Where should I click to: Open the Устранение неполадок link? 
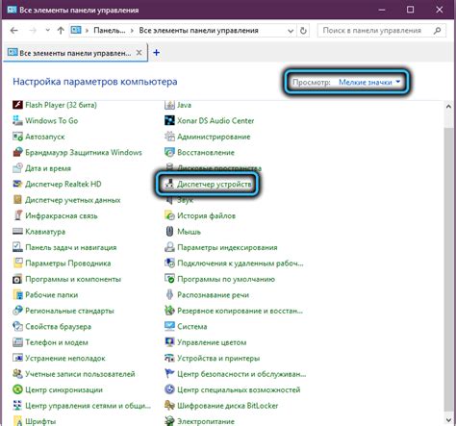(x=65, y=358)
